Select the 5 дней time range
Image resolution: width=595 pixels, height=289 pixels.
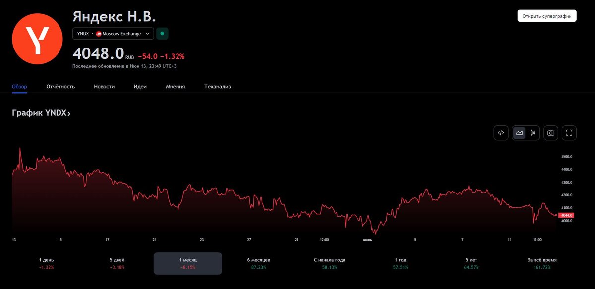click(x=117, y=263)
